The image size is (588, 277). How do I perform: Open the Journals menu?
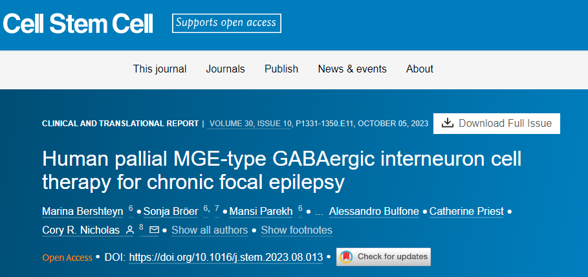tap(225, 69)
